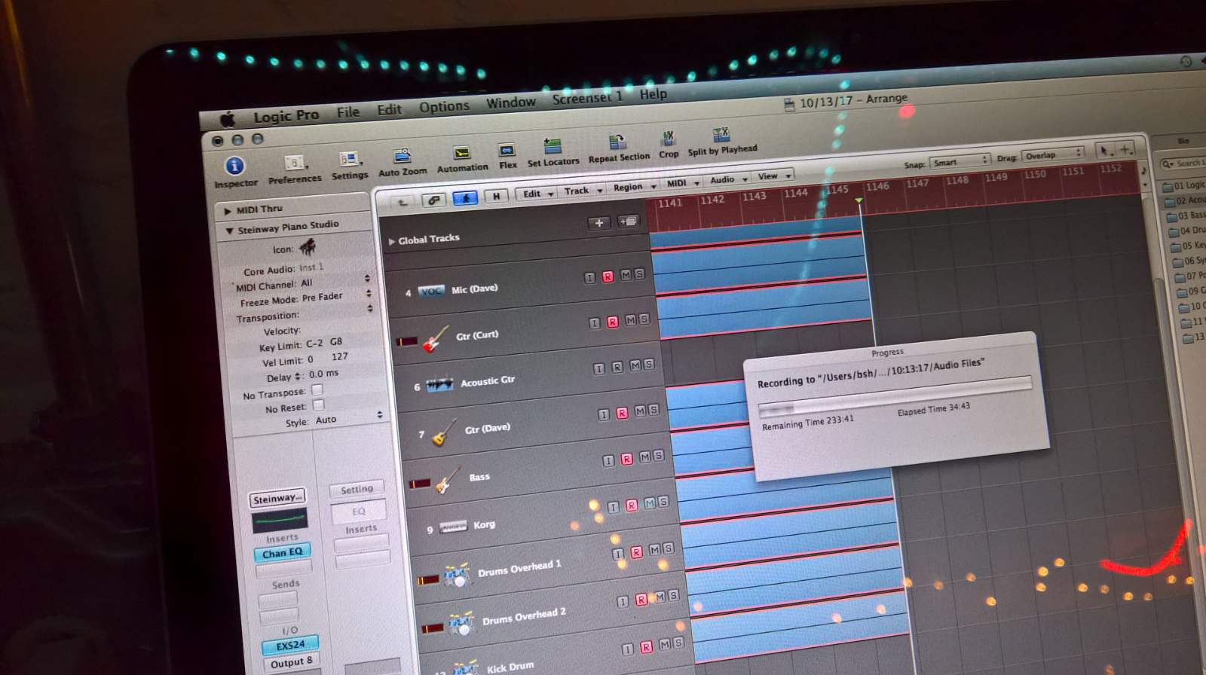The image size is (1206, 675).
Task: Toggle record enable on Mic (Dave) track
Action: click(x=608, y=276)
